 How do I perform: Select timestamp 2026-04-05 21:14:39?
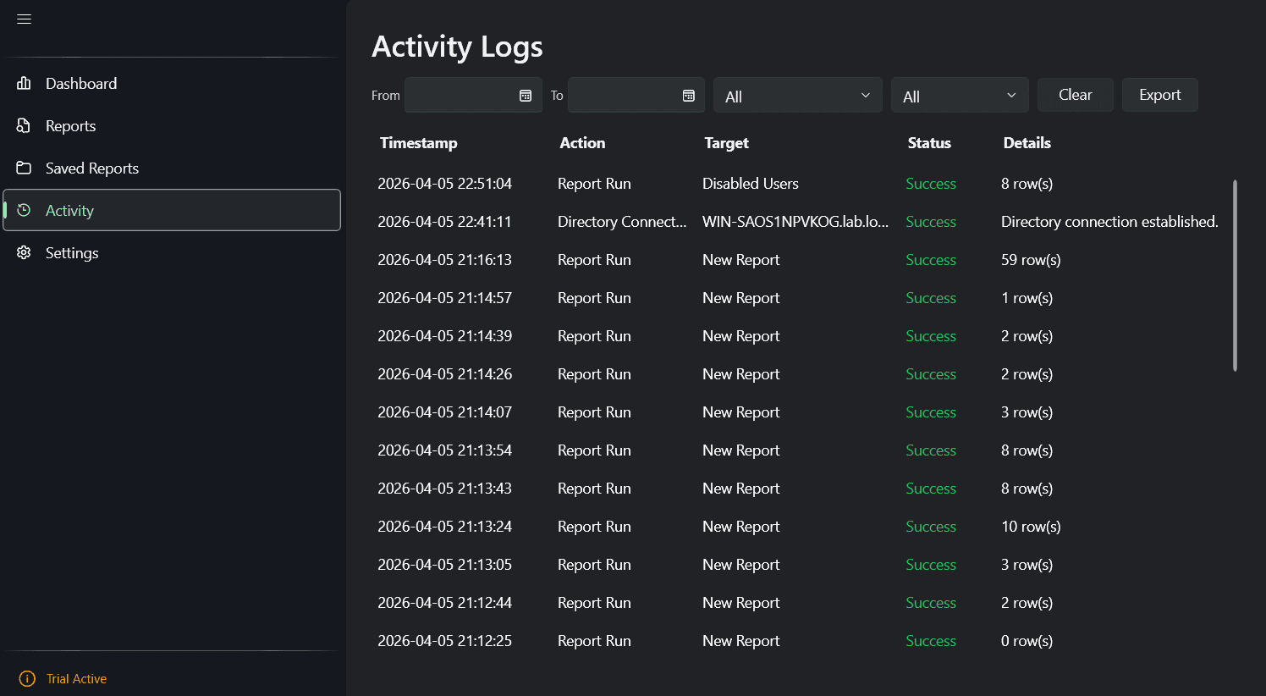444,335
